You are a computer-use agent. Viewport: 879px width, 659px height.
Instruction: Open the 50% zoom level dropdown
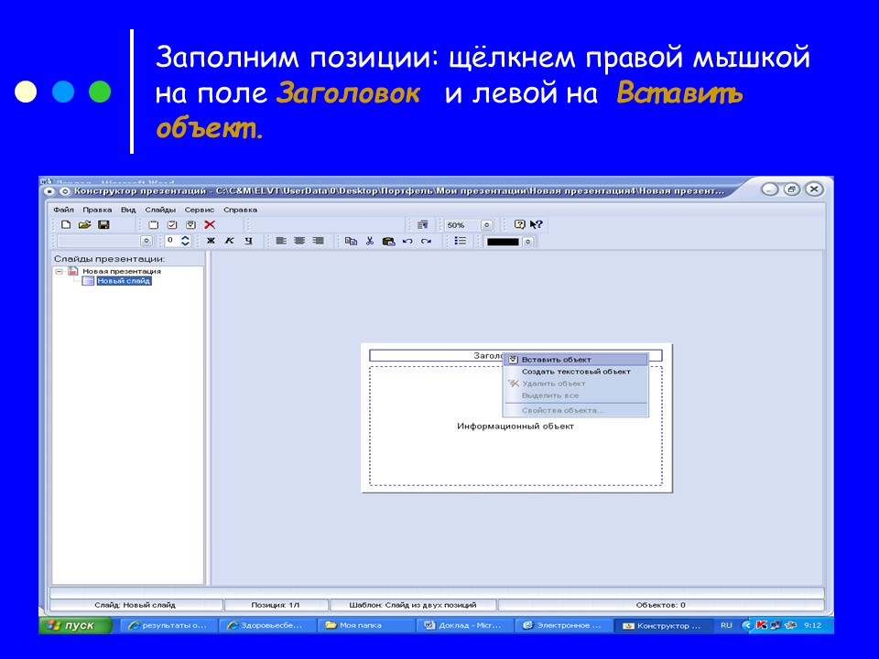485,224
